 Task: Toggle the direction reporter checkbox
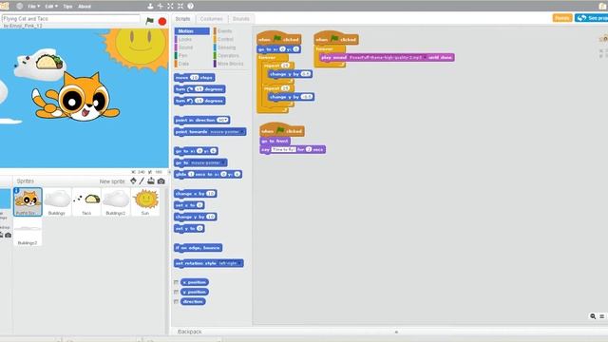click(177, 302)
